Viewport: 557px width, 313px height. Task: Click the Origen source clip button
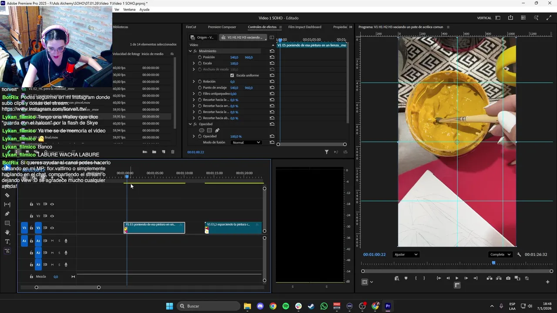pyautogui.click(x=203, y=37)
